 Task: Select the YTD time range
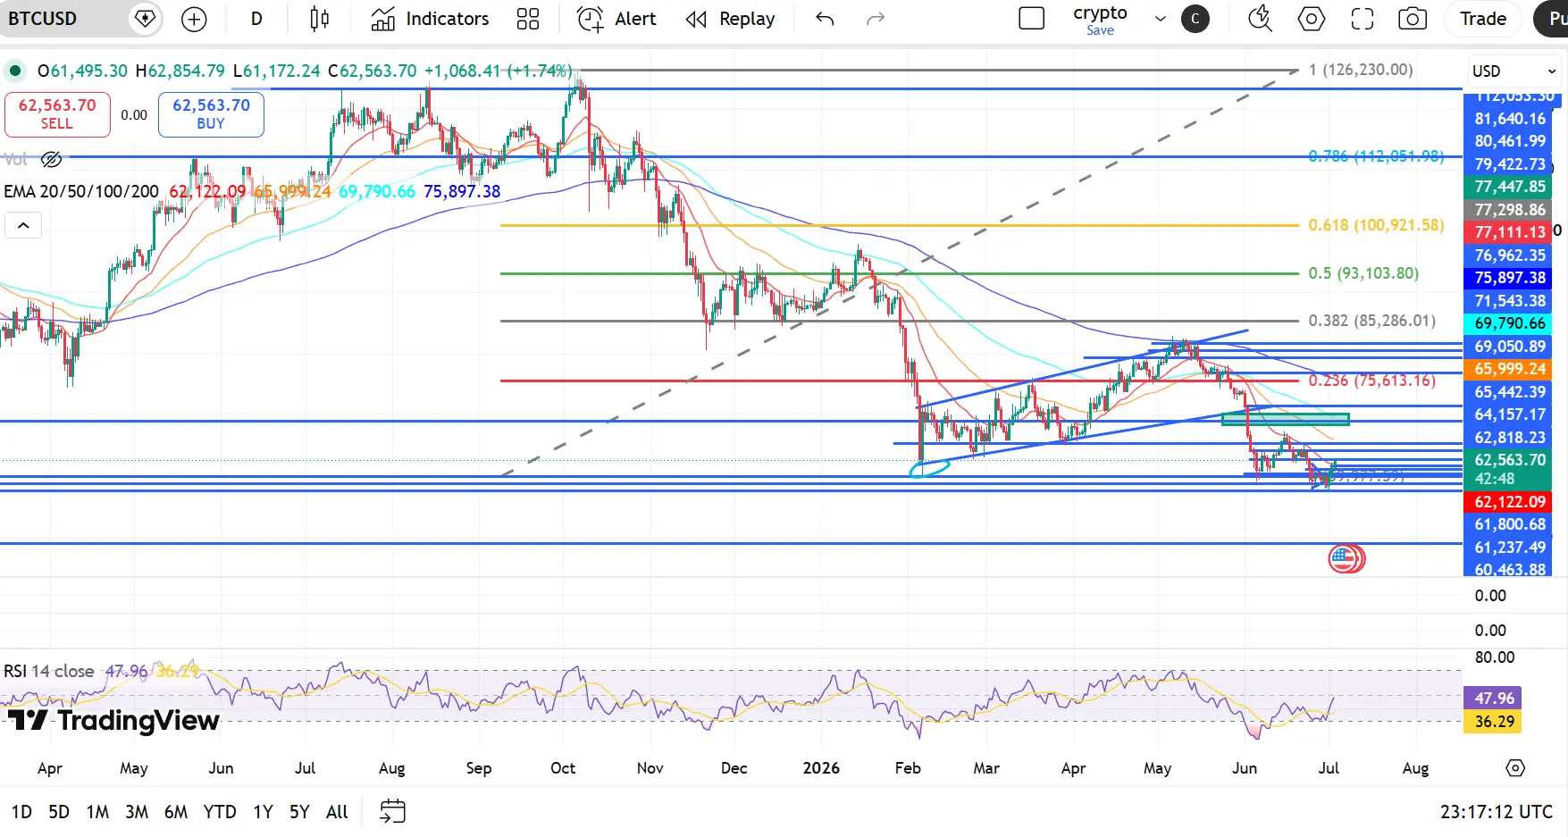220,812
